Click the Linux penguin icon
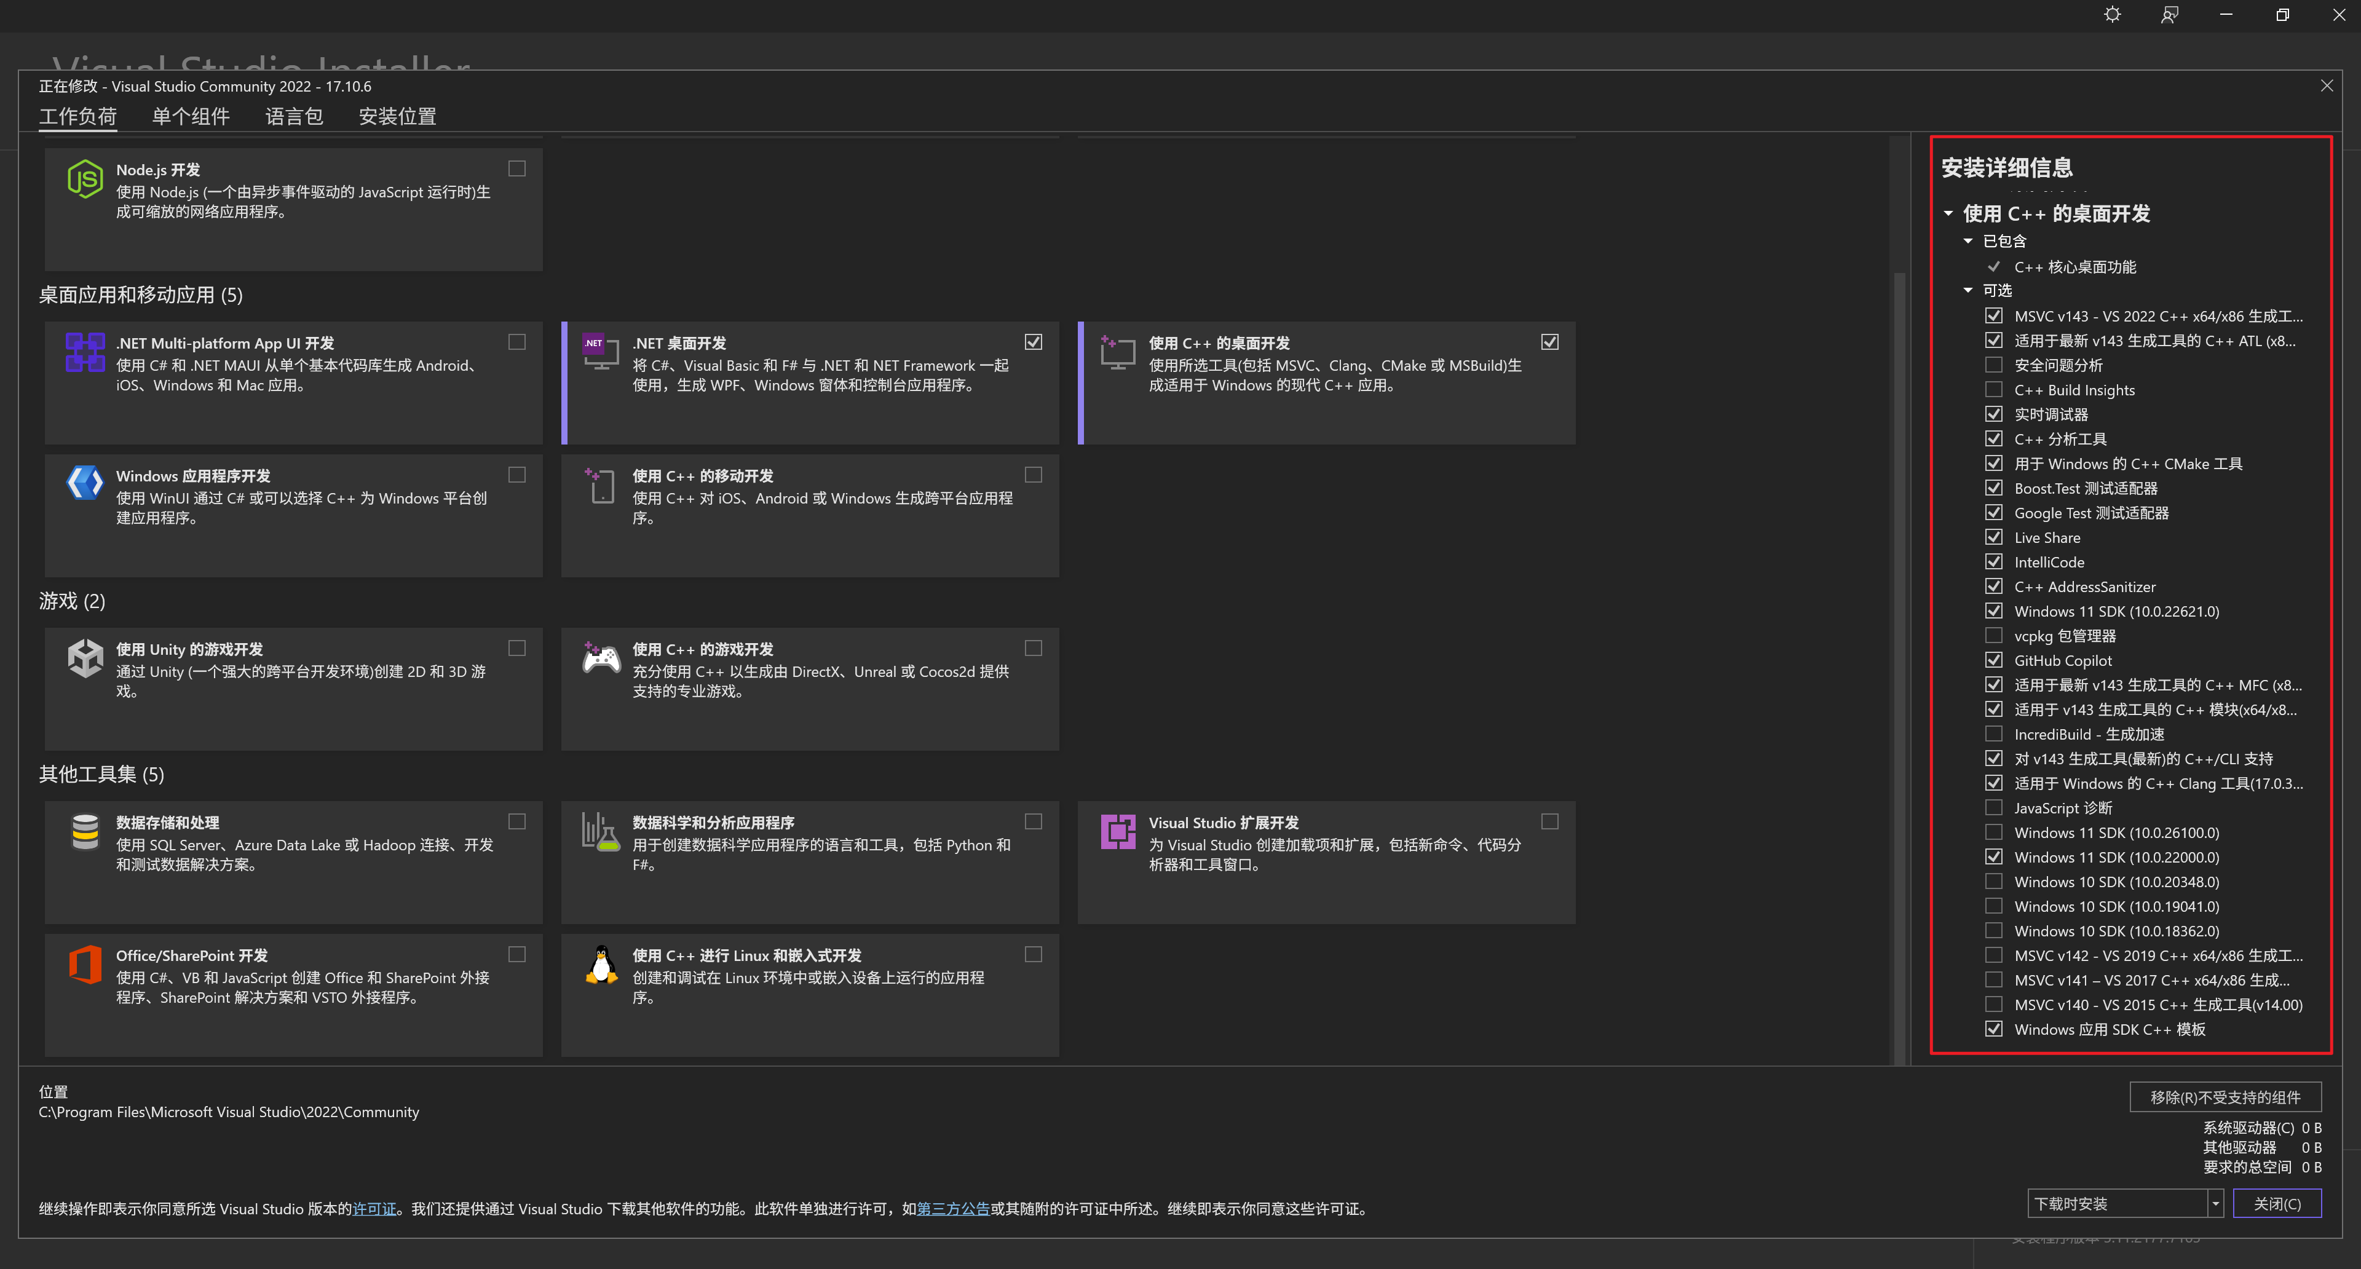Image resolution: width=2361 pixels, height=1269 pixels. pos(601,965)
